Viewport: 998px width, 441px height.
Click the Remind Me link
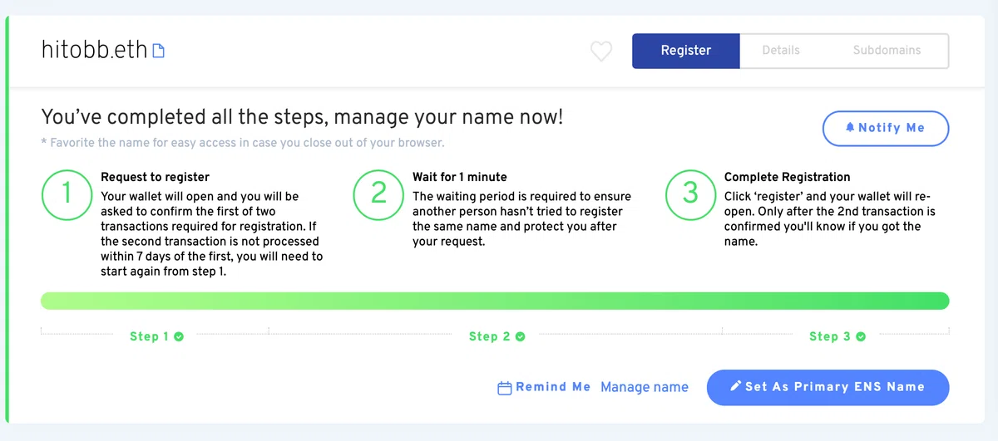tap(544, 387)
